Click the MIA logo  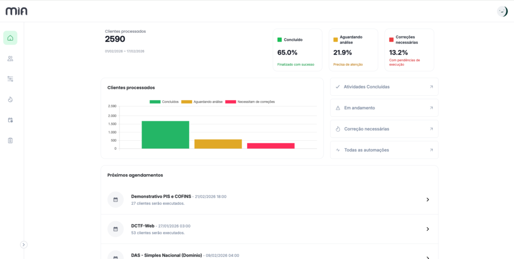pos(17,12)
